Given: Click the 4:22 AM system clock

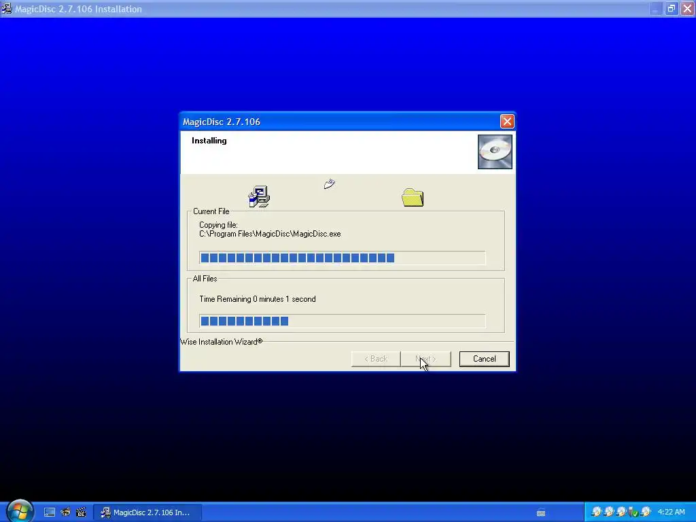Looking at the screenshot, I should (671, 512).
